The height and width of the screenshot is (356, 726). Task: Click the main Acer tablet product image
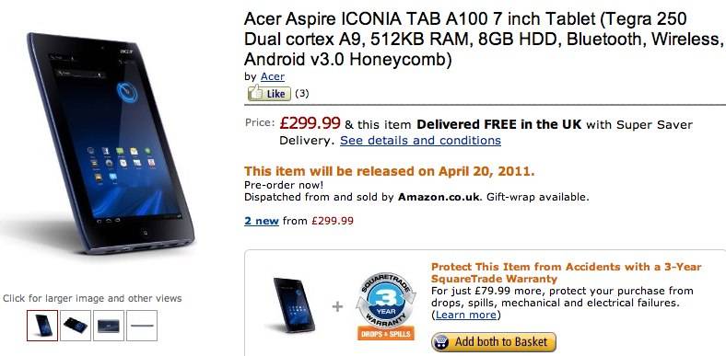pos(111,144)
